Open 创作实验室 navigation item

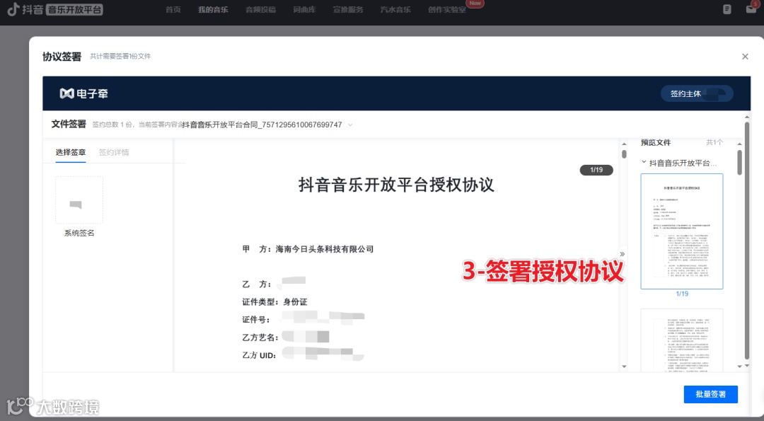pyautogui.click(x=447, y=10)
